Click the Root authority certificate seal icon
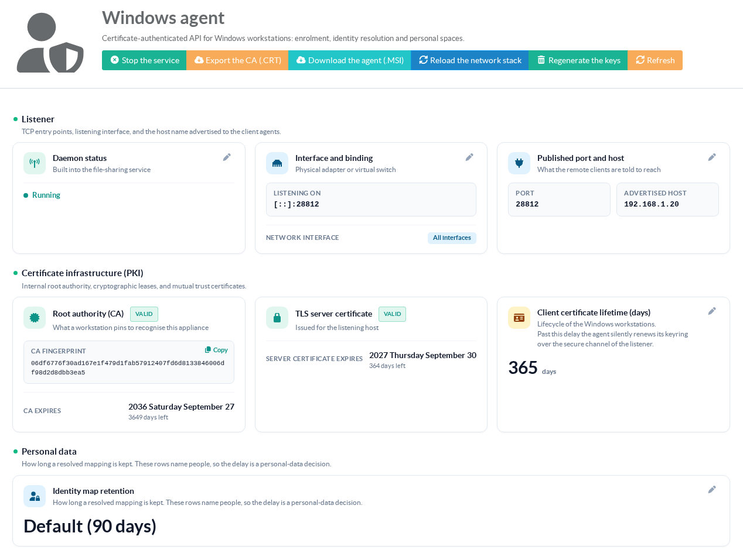The width and height of the screenshot is (743, 550). coord(35,318)
